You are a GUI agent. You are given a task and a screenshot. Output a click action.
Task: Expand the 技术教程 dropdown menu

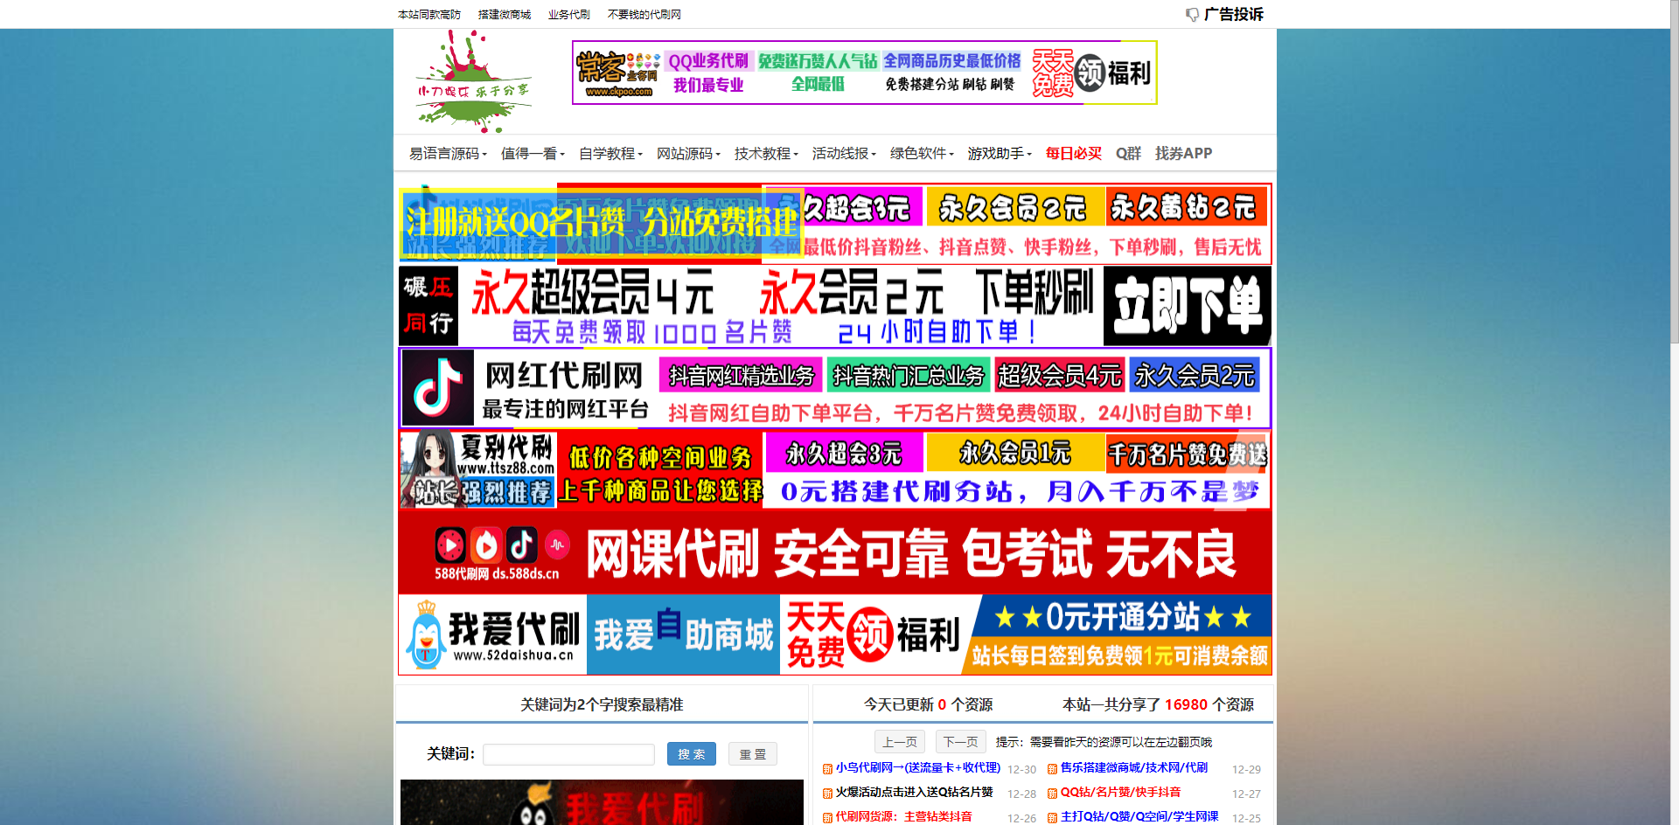pyautogui.click(x=766, y=154)
